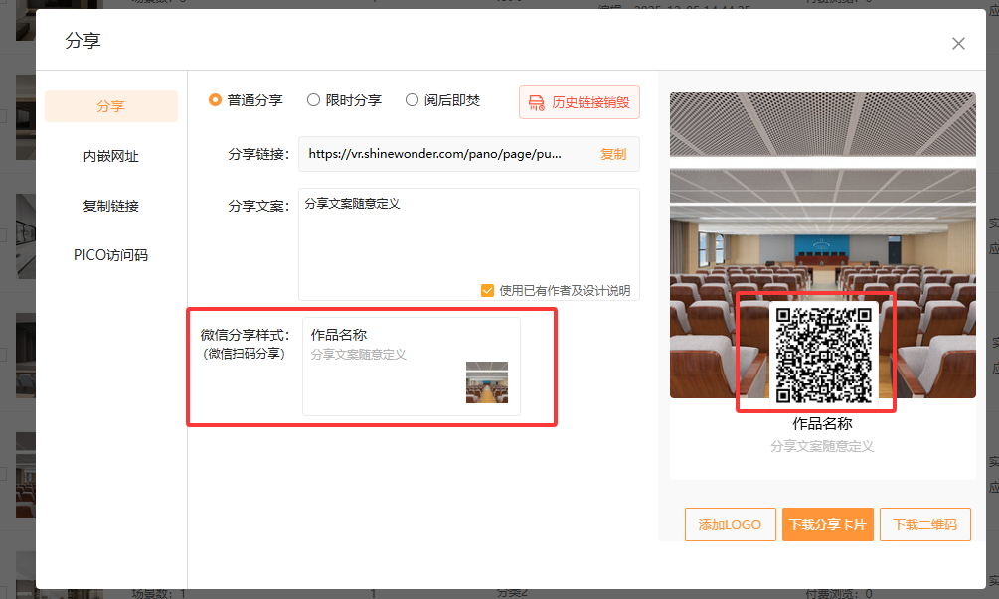Click the 分享链接 URL field
The width and height of the screenshot is (999, 599).
click(x=435, y=154)
